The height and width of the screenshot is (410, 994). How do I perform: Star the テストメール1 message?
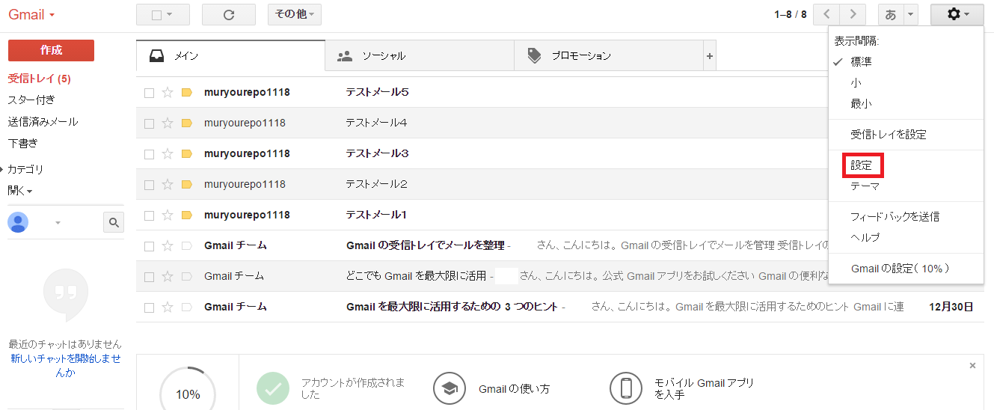tap(168, 215)
